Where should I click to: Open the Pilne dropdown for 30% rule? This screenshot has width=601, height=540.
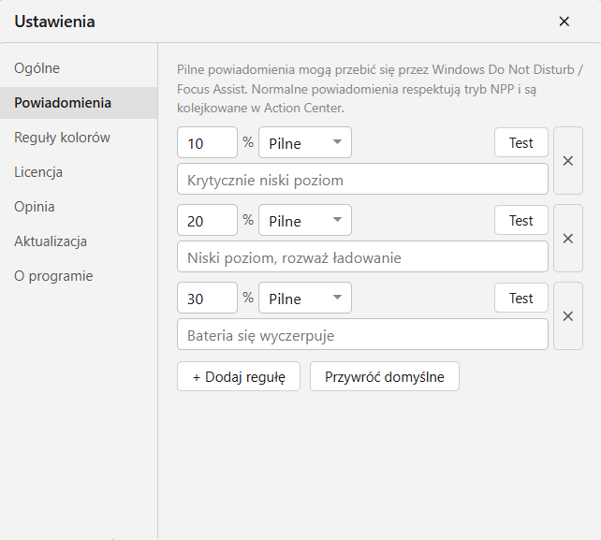tap(305, 298)
